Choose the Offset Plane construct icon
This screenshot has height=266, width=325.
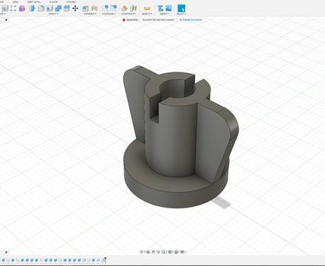click(125, 8)
